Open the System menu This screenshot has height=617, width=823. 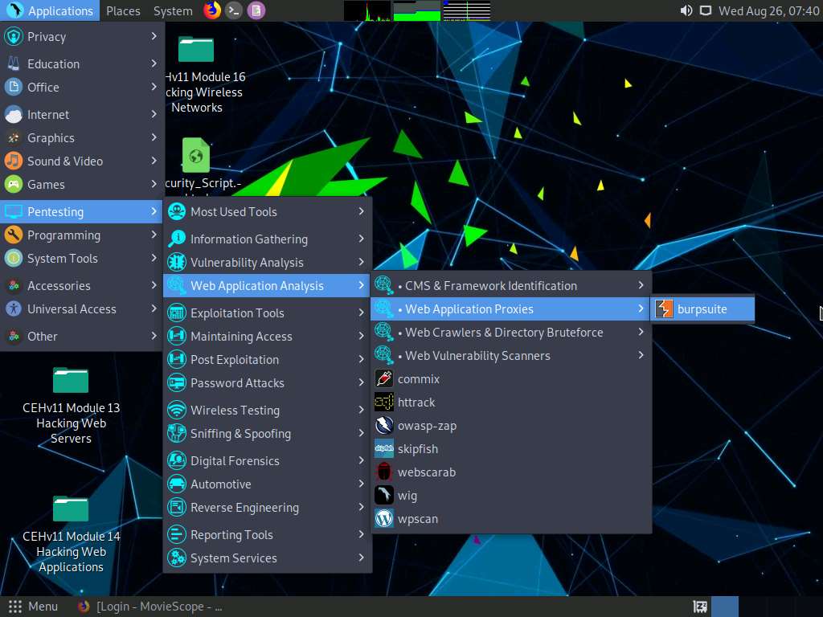point(172,10)
